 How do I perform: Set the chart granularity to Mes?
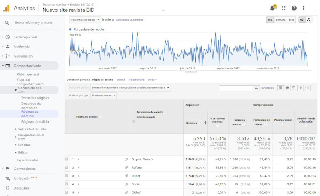pyautogui.click(x=291, y=20)
